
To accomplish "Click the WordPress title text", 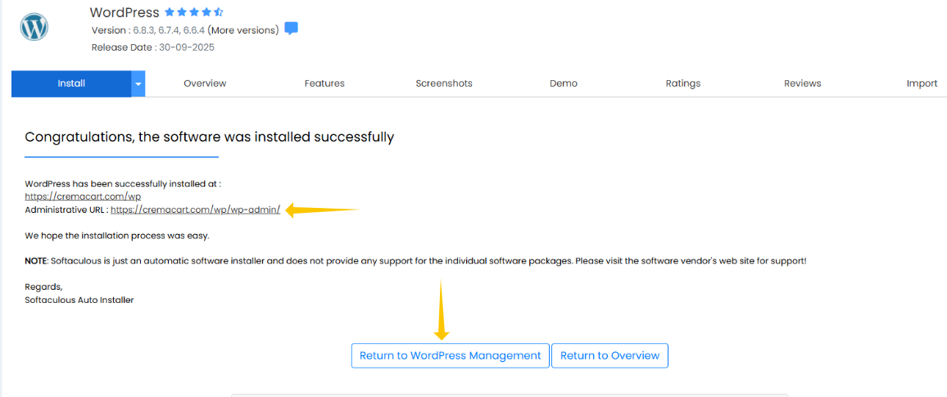I will 125,12.
